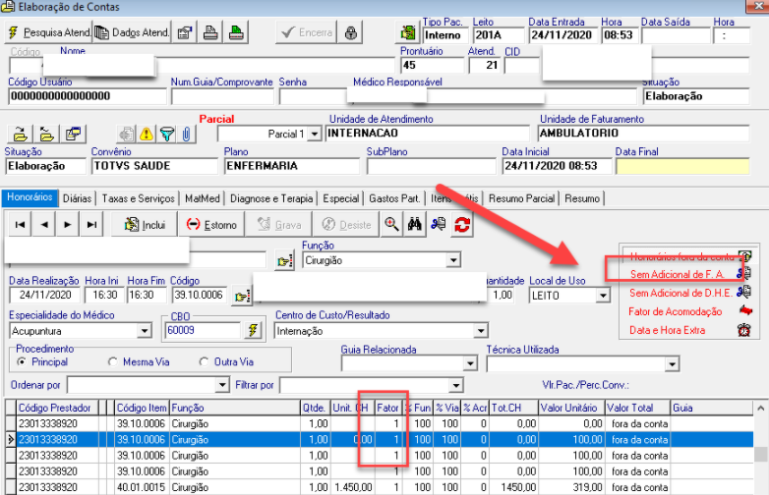Click the greyed icon left of warning triangle
769x495 pixels.
[127, 134]
